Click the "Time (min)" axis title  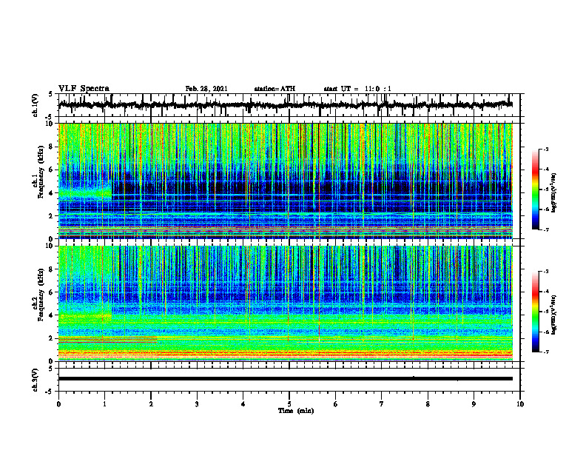(296, 411)
